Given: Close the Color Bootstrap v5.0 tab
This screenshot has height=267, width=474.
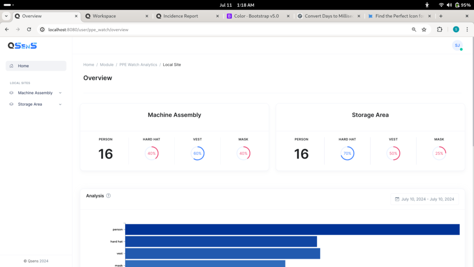Looking at the screenshot, I should tap(288, 16).
